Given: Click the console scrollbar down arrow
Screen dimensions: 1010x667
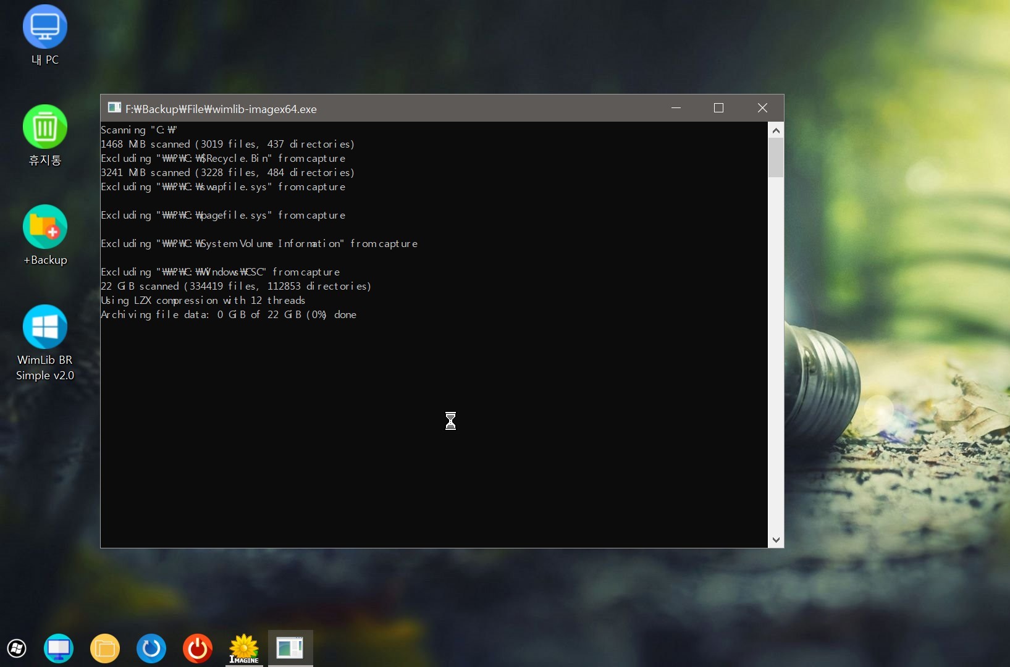Looking at the screenshot, I should pos(776,540).
